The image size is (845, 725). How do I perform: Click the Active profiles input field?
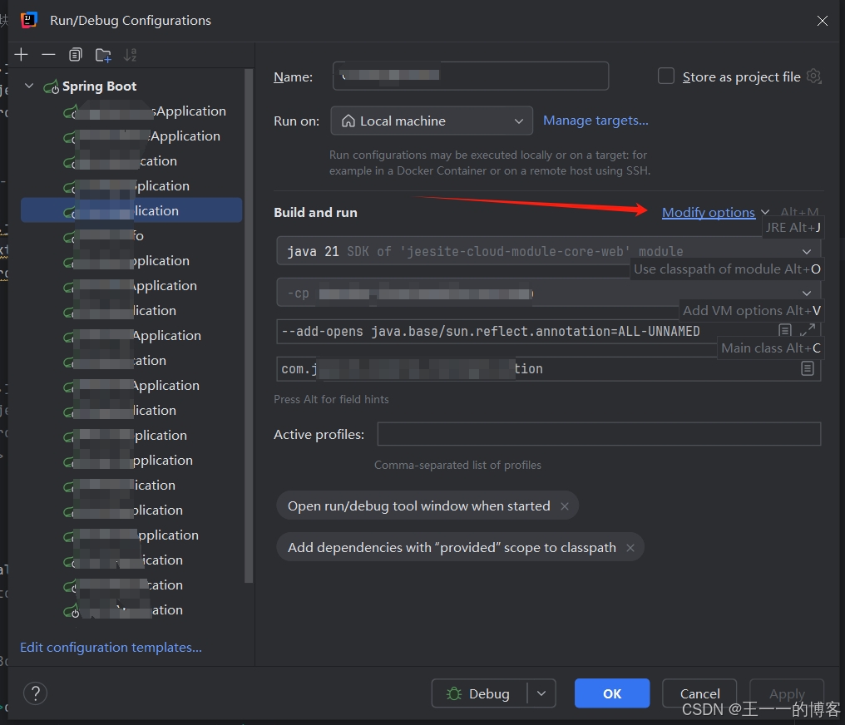click(599, 433)
